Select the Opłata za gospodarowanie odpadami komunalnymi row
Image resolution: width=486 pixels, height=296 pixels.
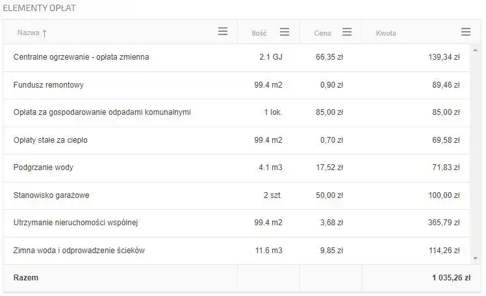(102, 112)
